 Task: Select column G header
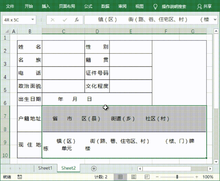pyautogui.click(x=193, y=31)
